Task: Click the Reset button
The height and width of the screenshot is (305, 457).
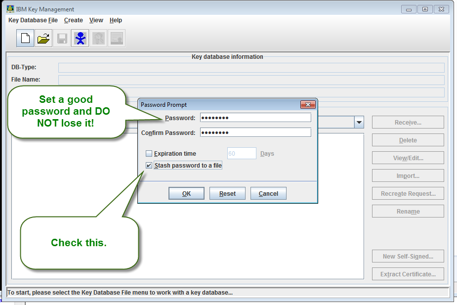Action: coord(227,193)
